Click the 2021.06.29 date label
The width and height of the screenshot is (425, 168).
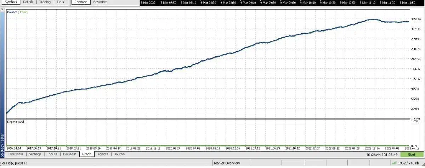(272, 149)
